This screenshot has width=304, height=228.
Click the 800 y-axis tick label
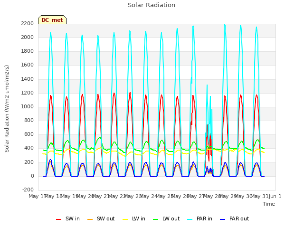(29, 120)
